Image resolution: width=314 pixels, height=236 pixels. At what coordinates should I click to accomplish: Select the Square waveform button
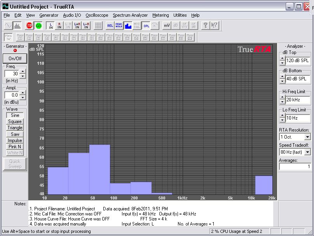[15, 121]
